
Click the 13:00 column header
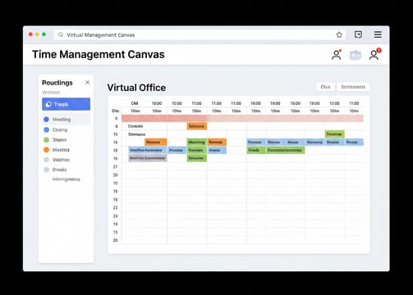tap(334, 103)
